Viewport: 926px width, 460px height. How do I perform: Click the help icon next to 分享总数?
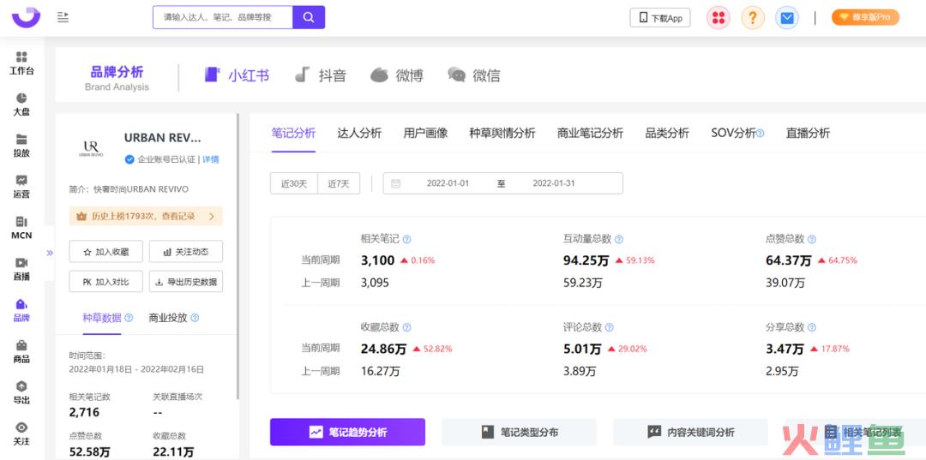[812, 327]
